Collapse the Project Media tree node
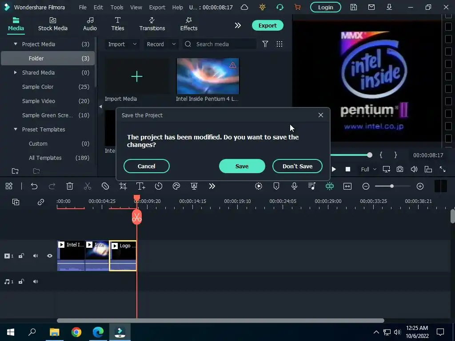Screen dimensions: 455x341 (16, 44)
